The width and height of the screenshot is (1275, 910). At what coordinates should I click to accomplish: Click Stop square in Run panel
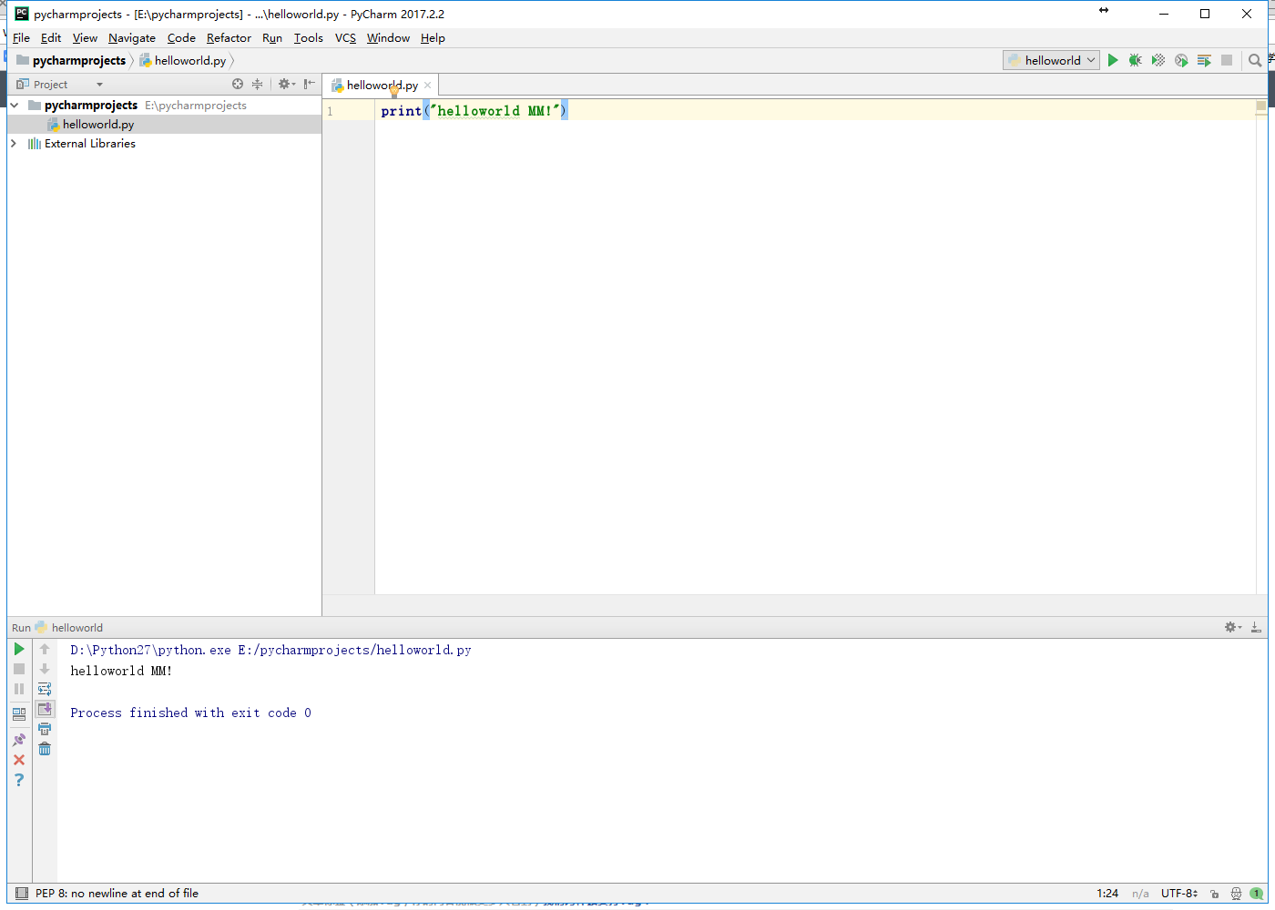19,669
